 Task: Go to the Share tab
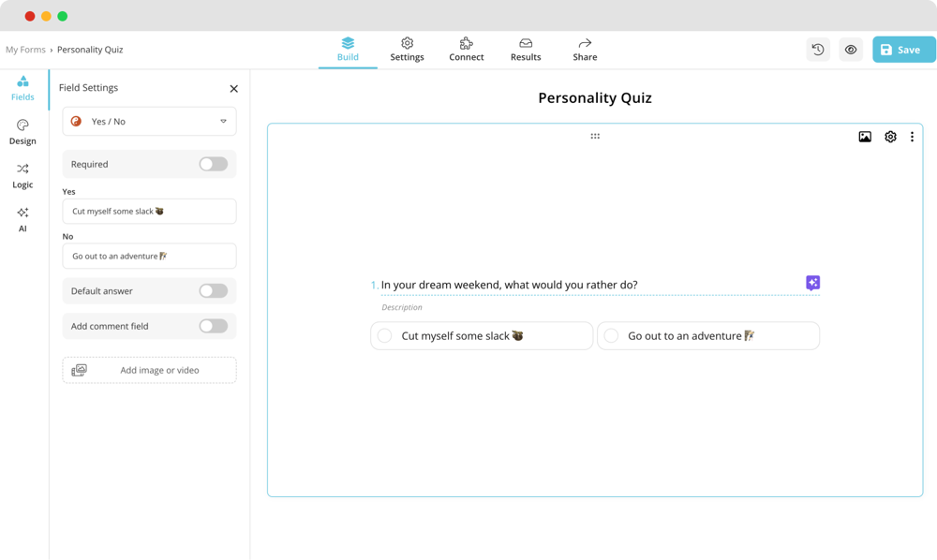point(584,49)
